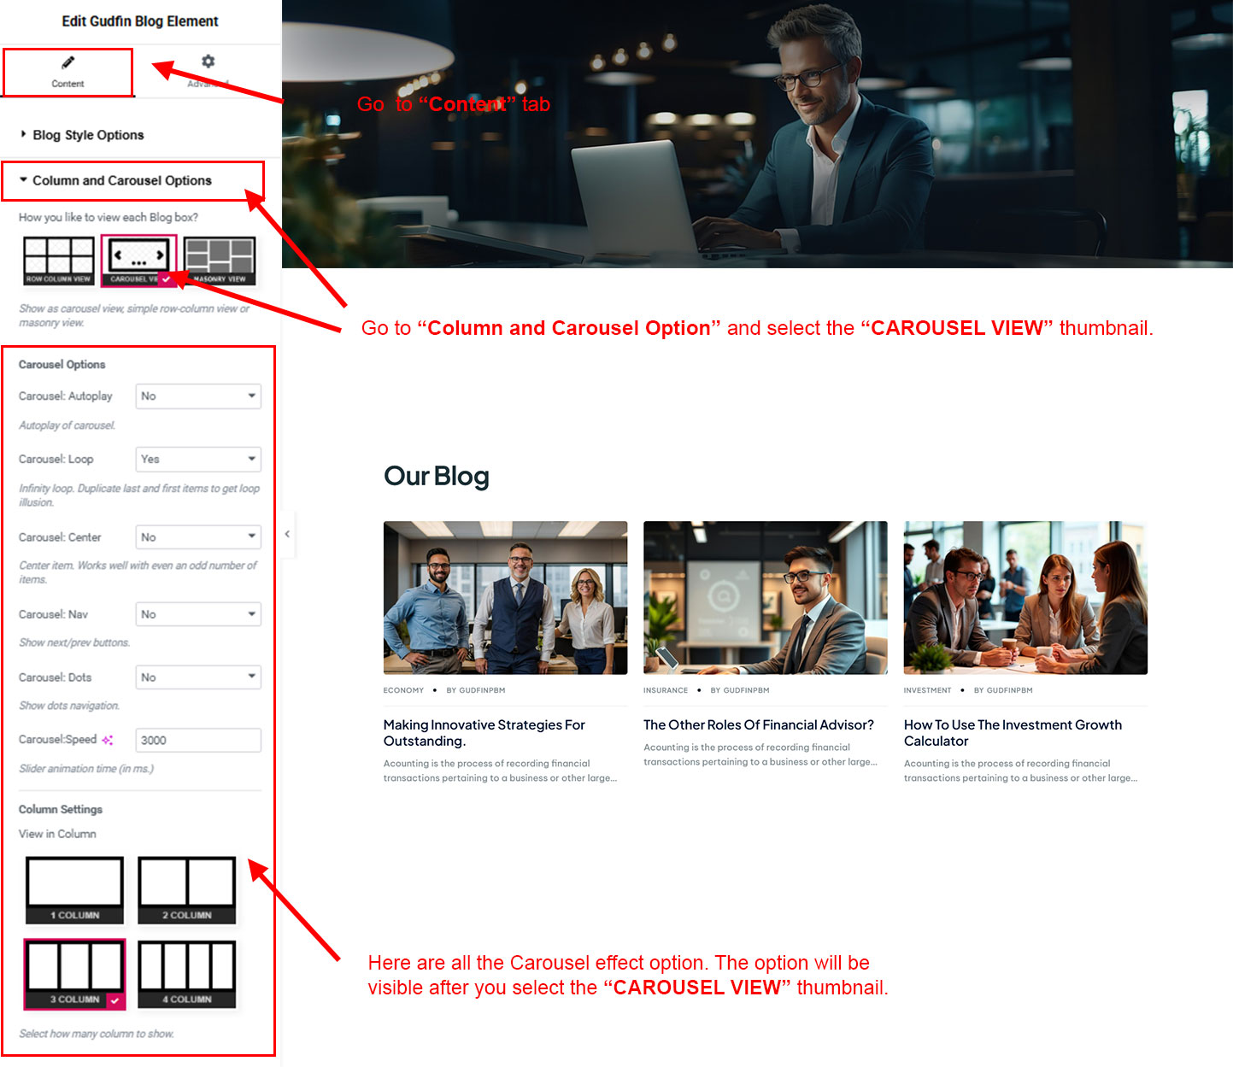
Task: Open the Carousel Center dropdown
Action: [197, 537]
